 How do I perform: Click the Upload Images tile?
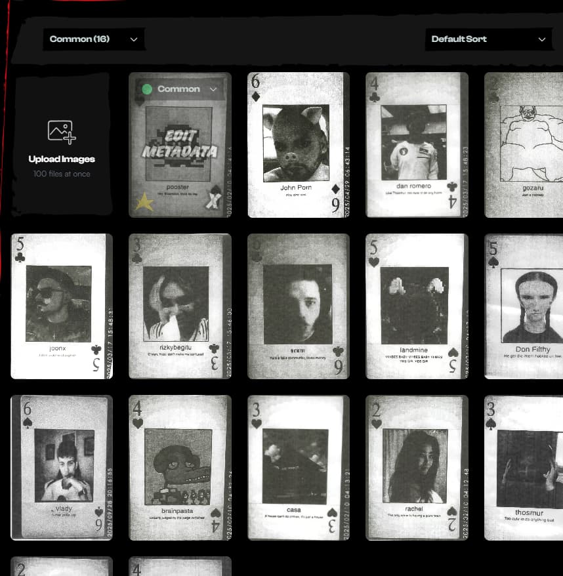point(61,144)
